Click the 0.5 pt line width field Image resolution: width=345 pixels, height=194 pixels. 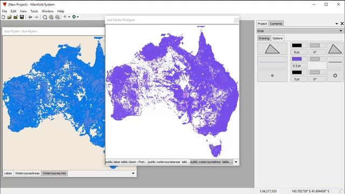[299, 66]
